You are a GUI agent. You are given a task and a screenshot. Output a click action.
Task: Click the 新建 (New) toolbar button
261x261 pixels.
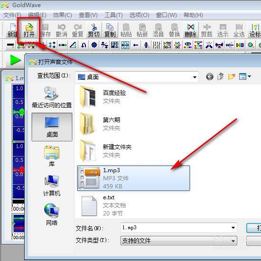[12, 30]
